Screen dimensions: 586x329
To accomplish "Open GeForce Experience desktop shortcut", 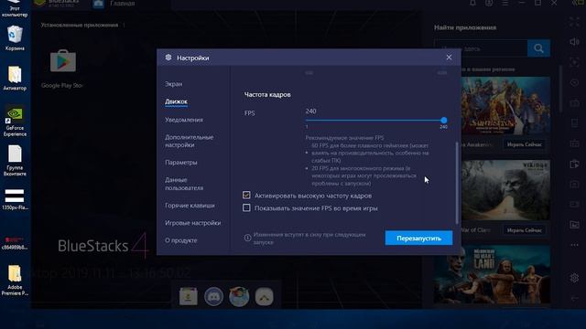I will pyautogui.click(x=15, y=122).
